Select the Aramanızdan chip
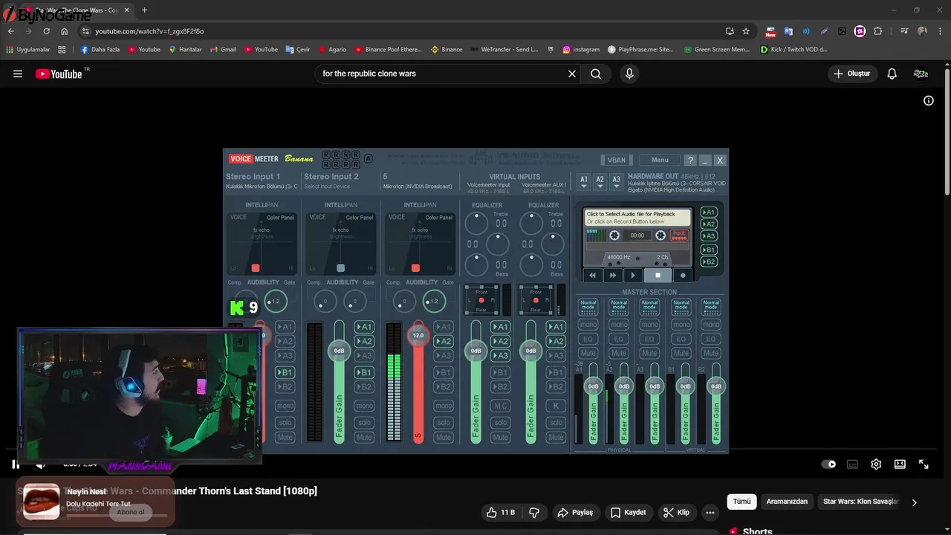Image resolution: width=951 pixels, height=535 pixels. click(787, 502)
